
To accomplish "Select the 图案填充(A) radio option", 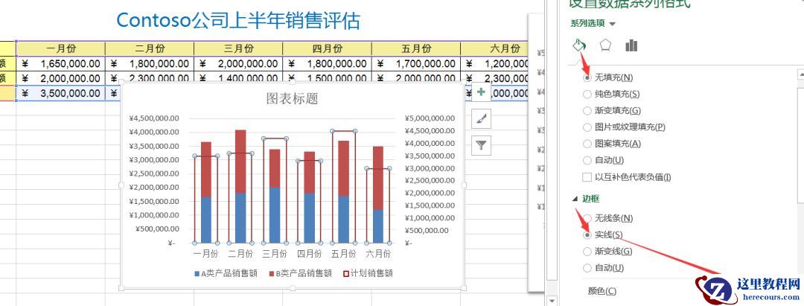I will click(x=587, y=144).
